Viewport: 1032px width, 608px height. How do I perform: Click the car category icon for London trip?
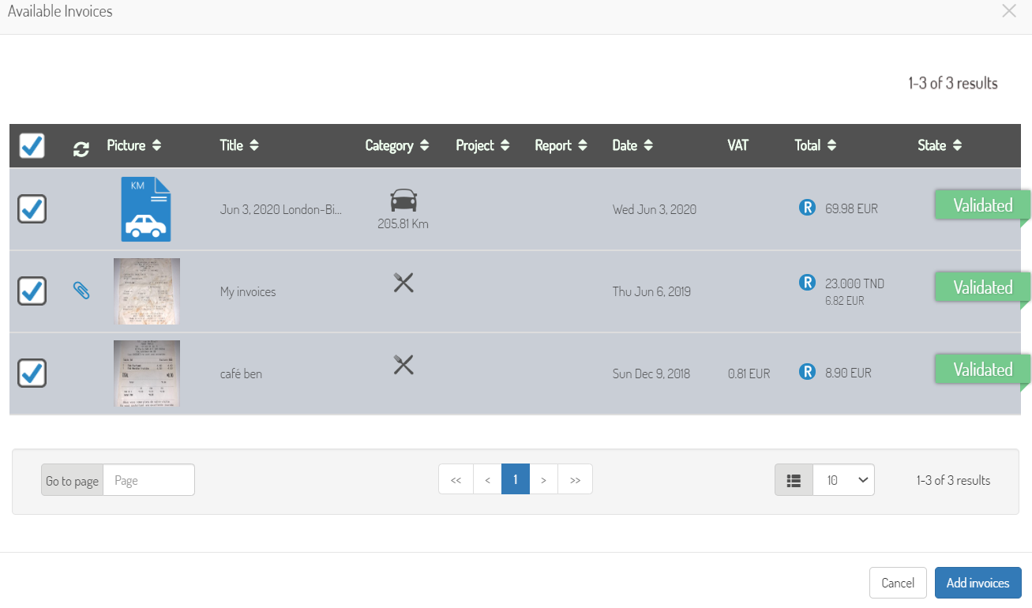[x=403, y=200]
